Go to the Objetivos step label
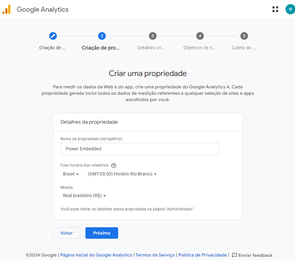 [199, 48]
